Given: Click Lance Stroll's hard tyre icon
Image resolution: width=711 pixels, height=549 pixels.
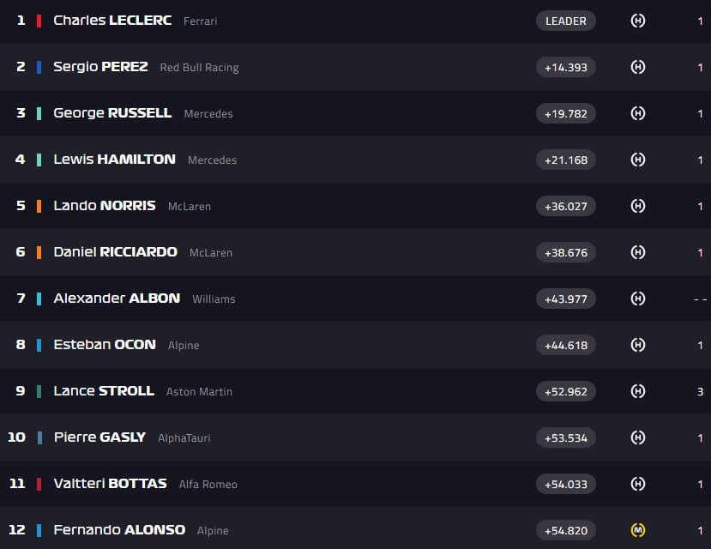Looking at the screenshot, I should (x=637, y=391).
